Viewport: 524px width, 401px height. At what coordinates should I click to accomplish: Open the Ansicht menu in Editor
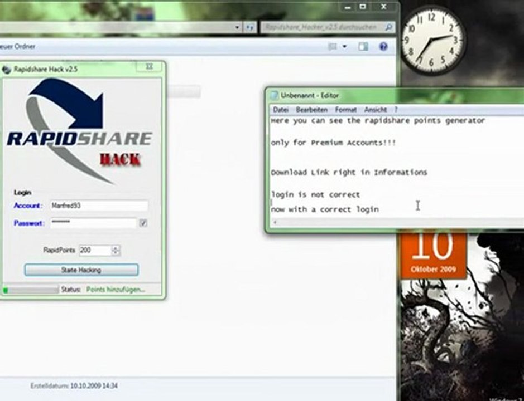point(376,109)
